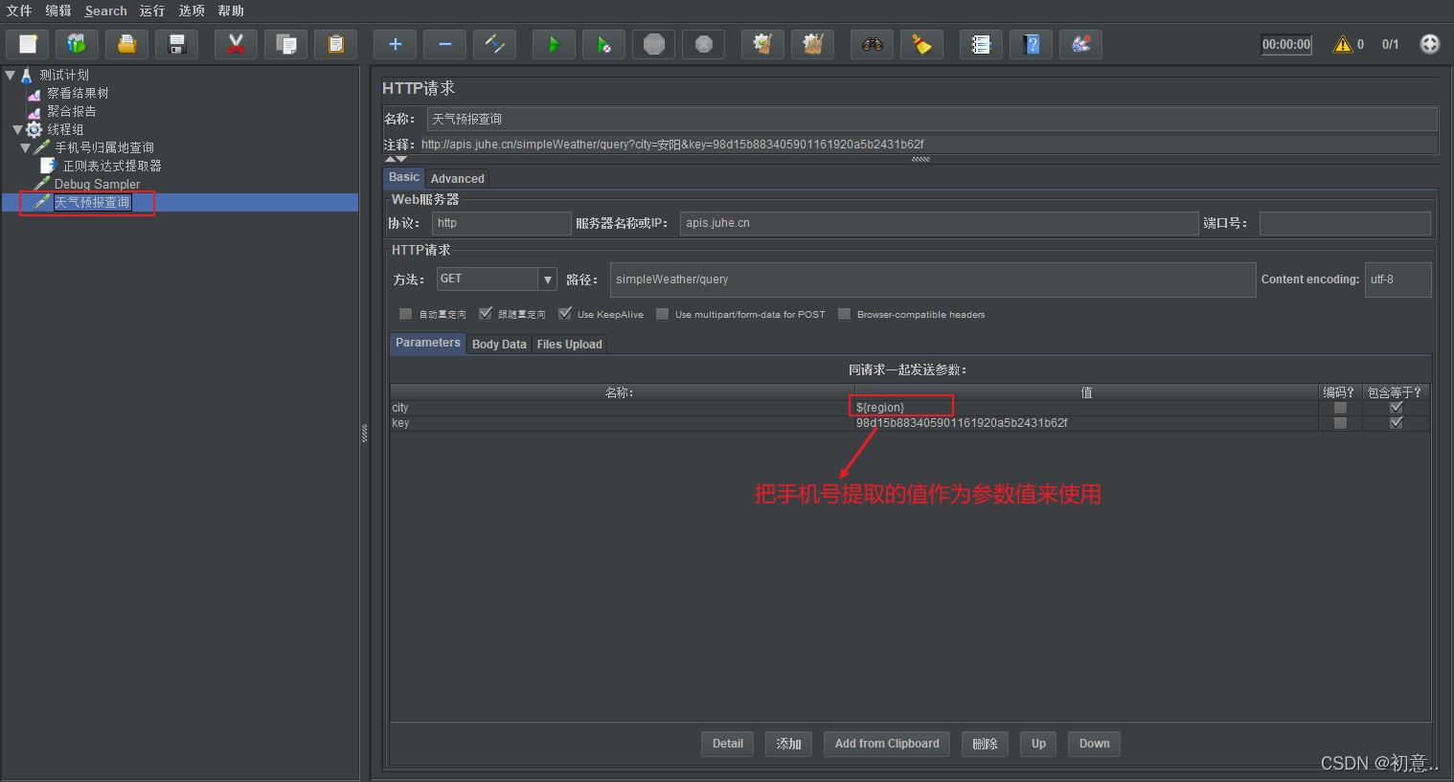Open the Body Data tab
The height and width of the screenshot is (782, 1454).
[499, 345]
